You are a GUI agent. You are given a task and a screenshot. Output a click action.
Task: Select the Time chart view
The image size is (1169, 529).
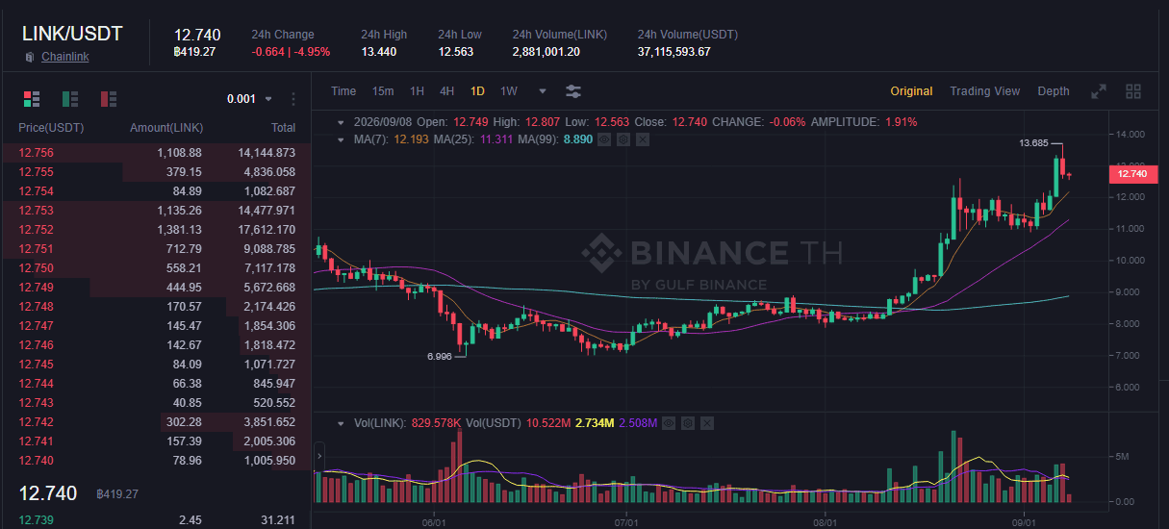pos(343,91)
